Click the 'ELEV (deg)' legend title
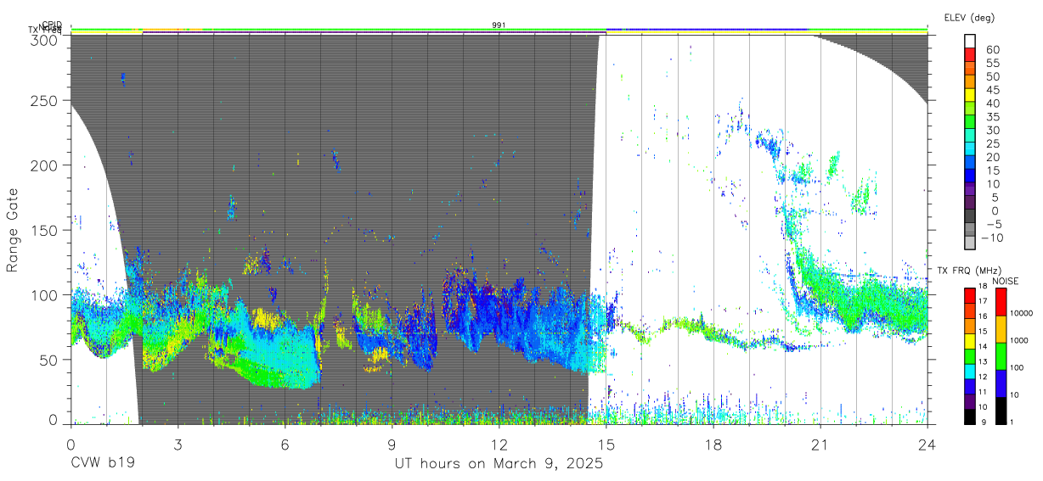1043x481 pixels. coord(969,18)
